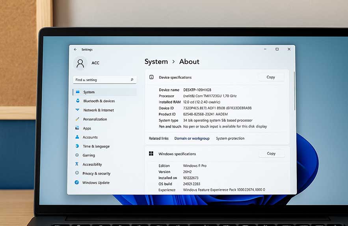348x226 pixels.
Task: Click the Device ID value text
Action: pos(217,108)
